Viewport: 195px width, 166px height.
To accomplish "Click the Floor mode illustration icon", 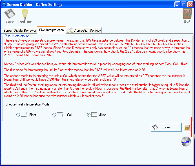I will [x=24, y=115].
